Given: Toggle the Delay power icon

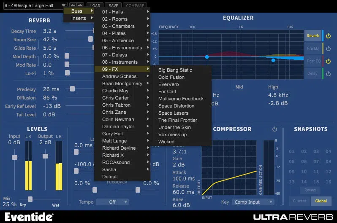Looking at the screenshot, I should coord(328,74).
